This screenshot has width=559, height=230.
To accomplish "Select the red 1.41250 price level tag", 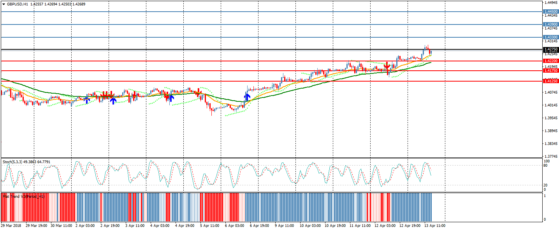I will pyautogui.click(x=551, y=81).
